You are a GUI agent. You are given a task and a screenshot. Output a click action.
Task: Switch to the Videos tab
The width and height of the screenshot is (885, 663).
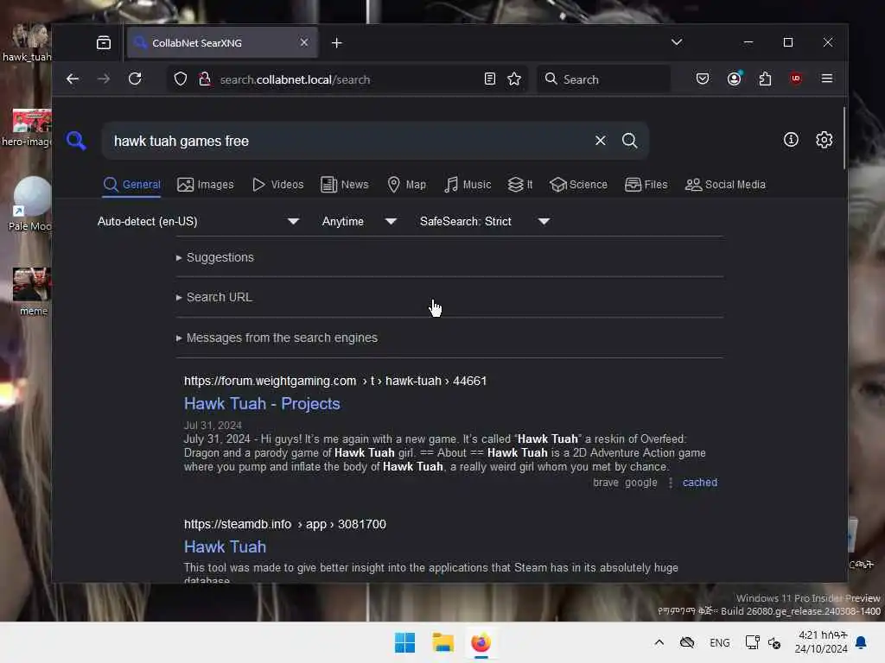pyautogui.click(x=277, y=185)
